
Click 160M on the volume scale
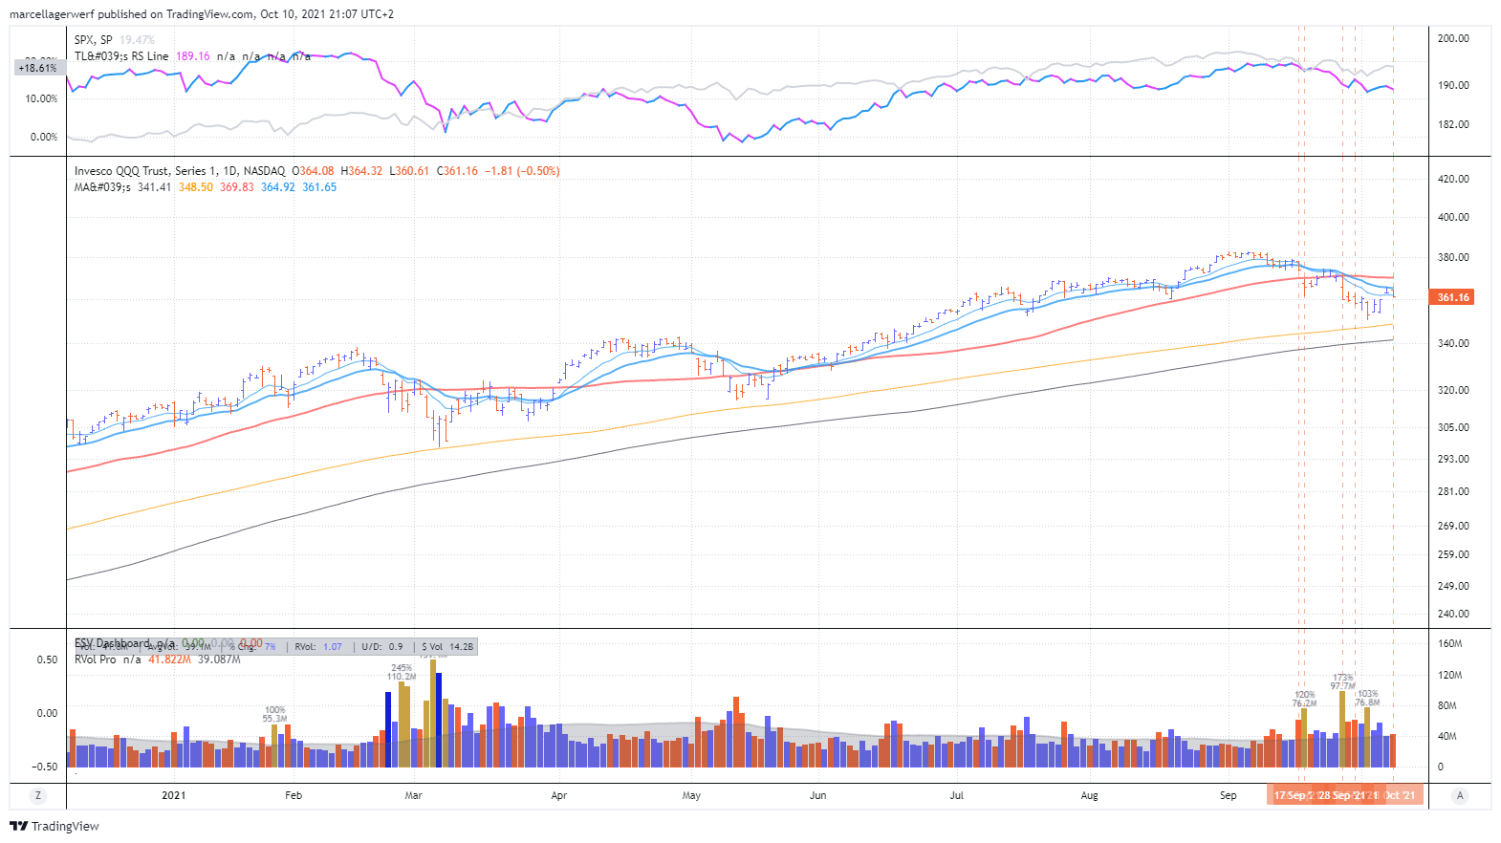pos(1449,643)
